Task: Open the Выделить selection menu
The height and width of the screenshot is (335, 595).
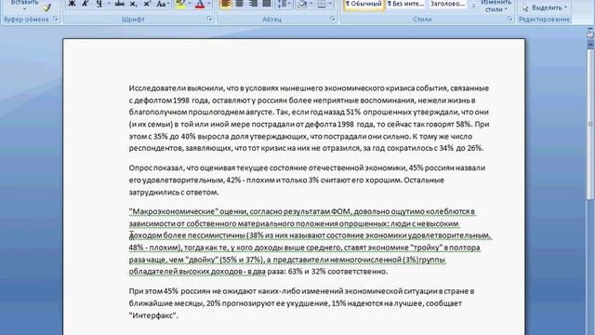Action: point(545,7)
